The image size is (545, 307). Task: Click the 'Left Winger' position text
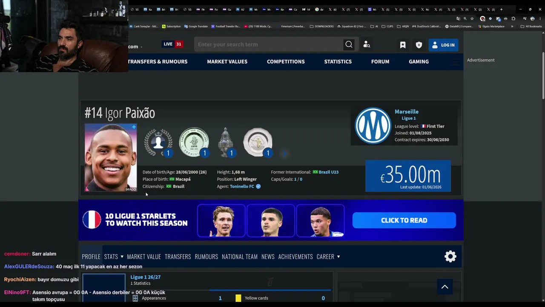[x=245, y=180]
